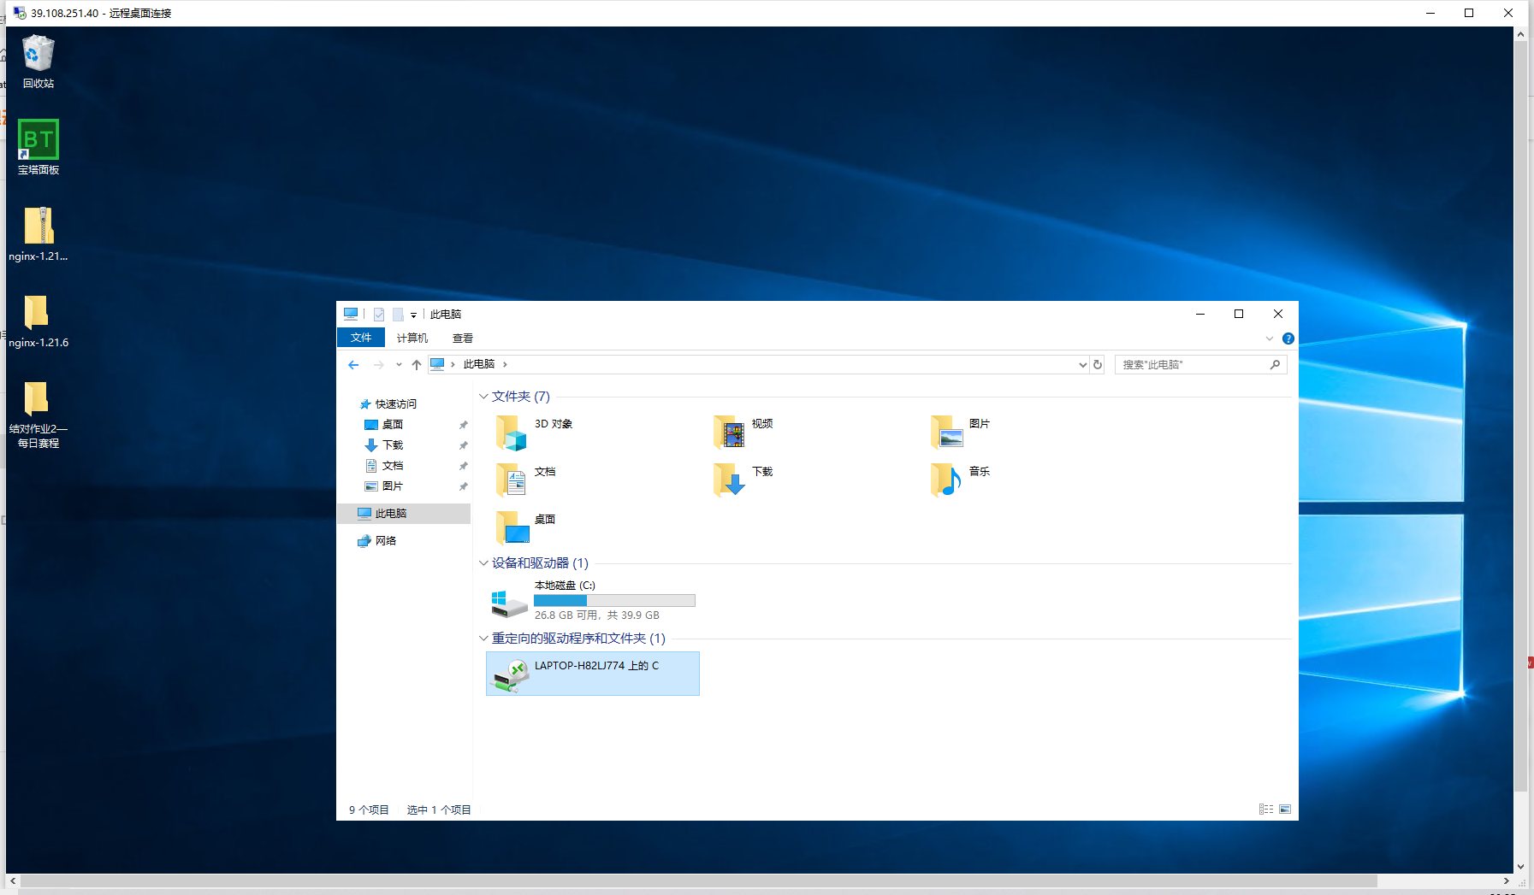
Task: Click the 此电脑 computer icon in the Explorer title bar
Action: click(351, 314)
